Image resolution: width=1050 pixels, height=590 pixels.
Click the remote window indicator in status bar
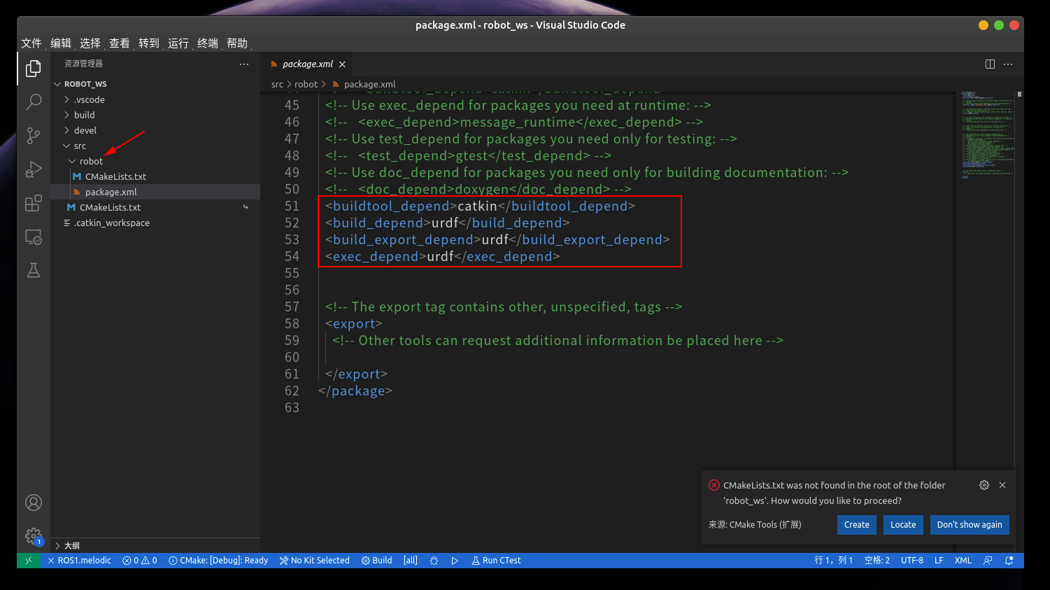pos(29,561)
